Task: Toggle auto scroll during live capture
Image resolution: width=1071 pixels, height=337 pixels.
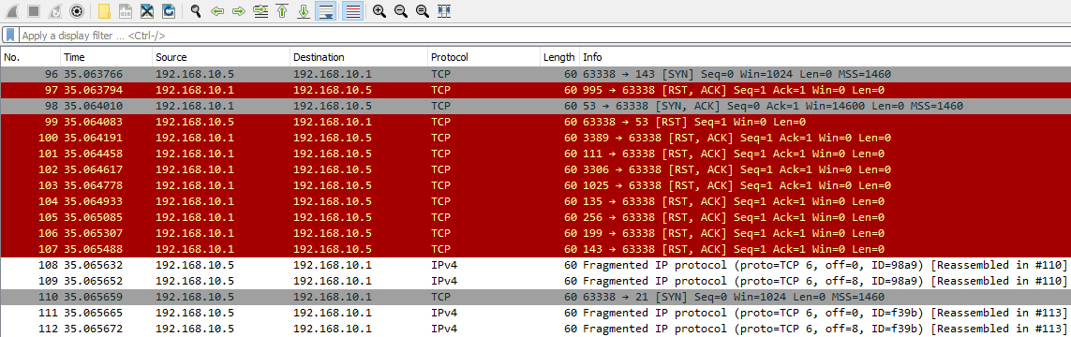Action: coord(325,11)
